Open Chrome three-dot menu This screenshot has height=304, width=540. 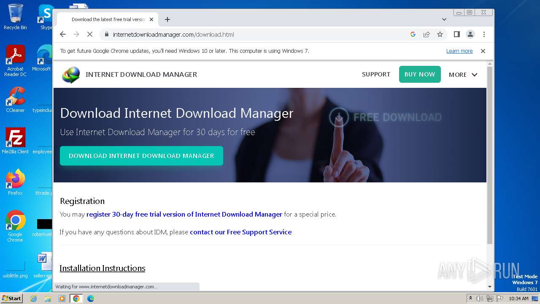coord(484,35)
